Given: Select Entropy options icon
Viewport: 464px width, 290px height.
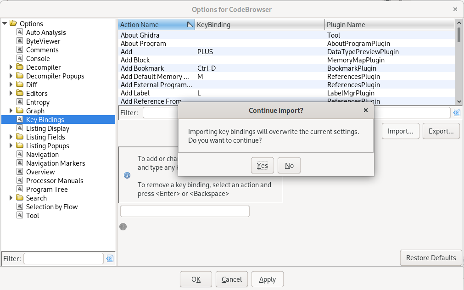Looking at the screenshot, I should click(20, 102).
